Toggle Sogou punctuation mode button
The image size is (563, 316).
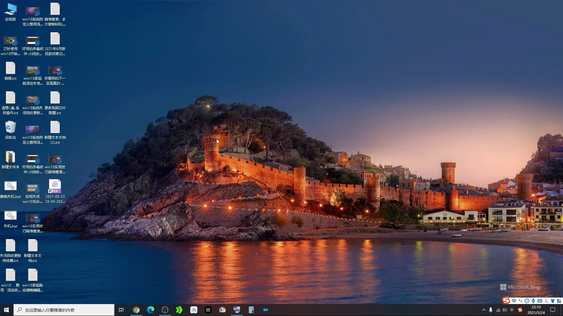coord(520,301)
